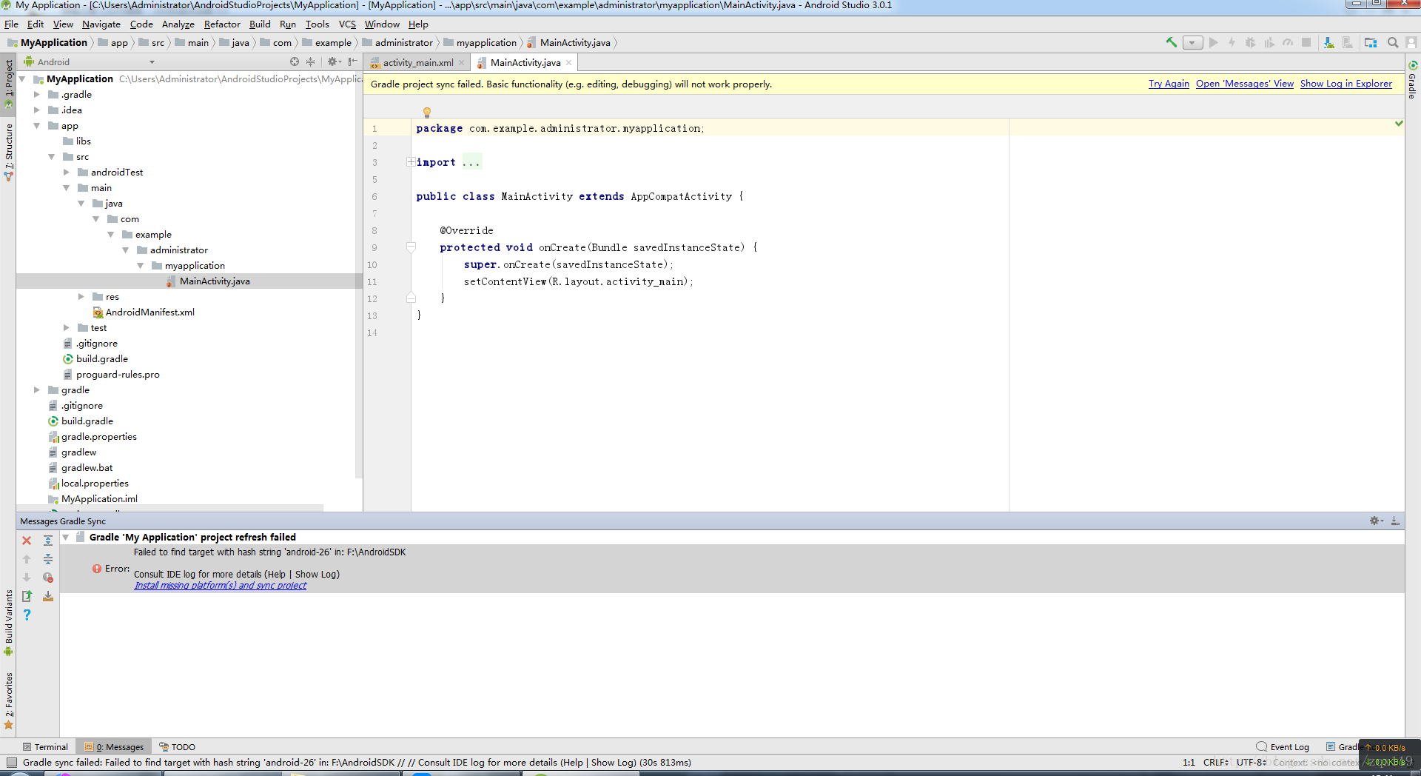
Task: Open the run configuration dropdown
Action: (x=1193, y=43)
